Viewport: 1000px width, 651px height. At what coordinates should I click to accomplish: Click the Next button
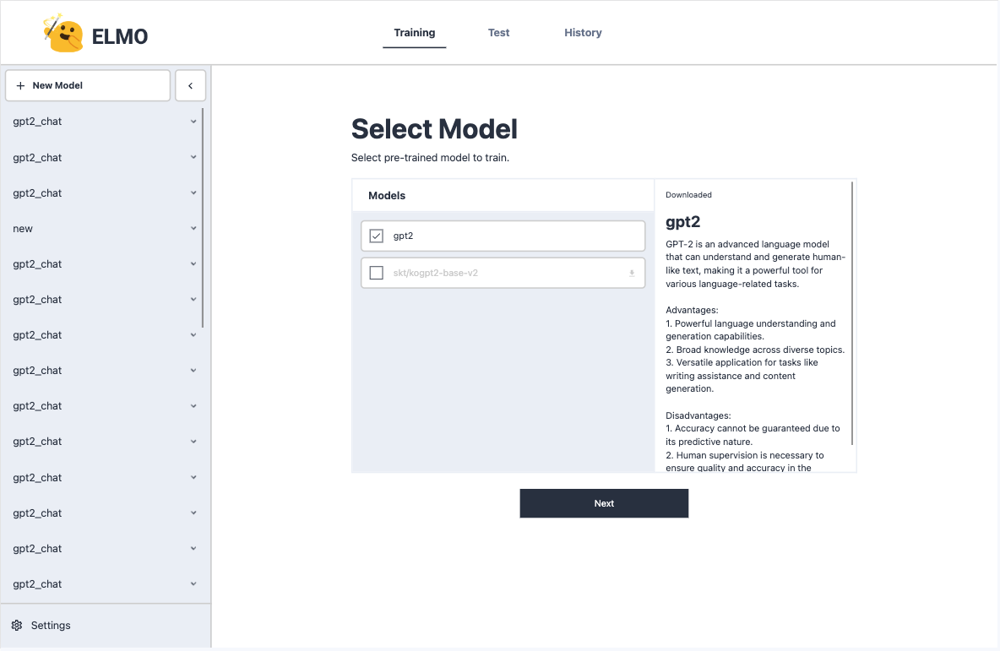pyautogui.click(x=604, y=502)
